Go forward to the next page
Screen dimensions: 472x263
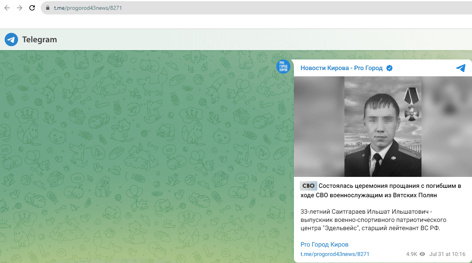point(20,8)
